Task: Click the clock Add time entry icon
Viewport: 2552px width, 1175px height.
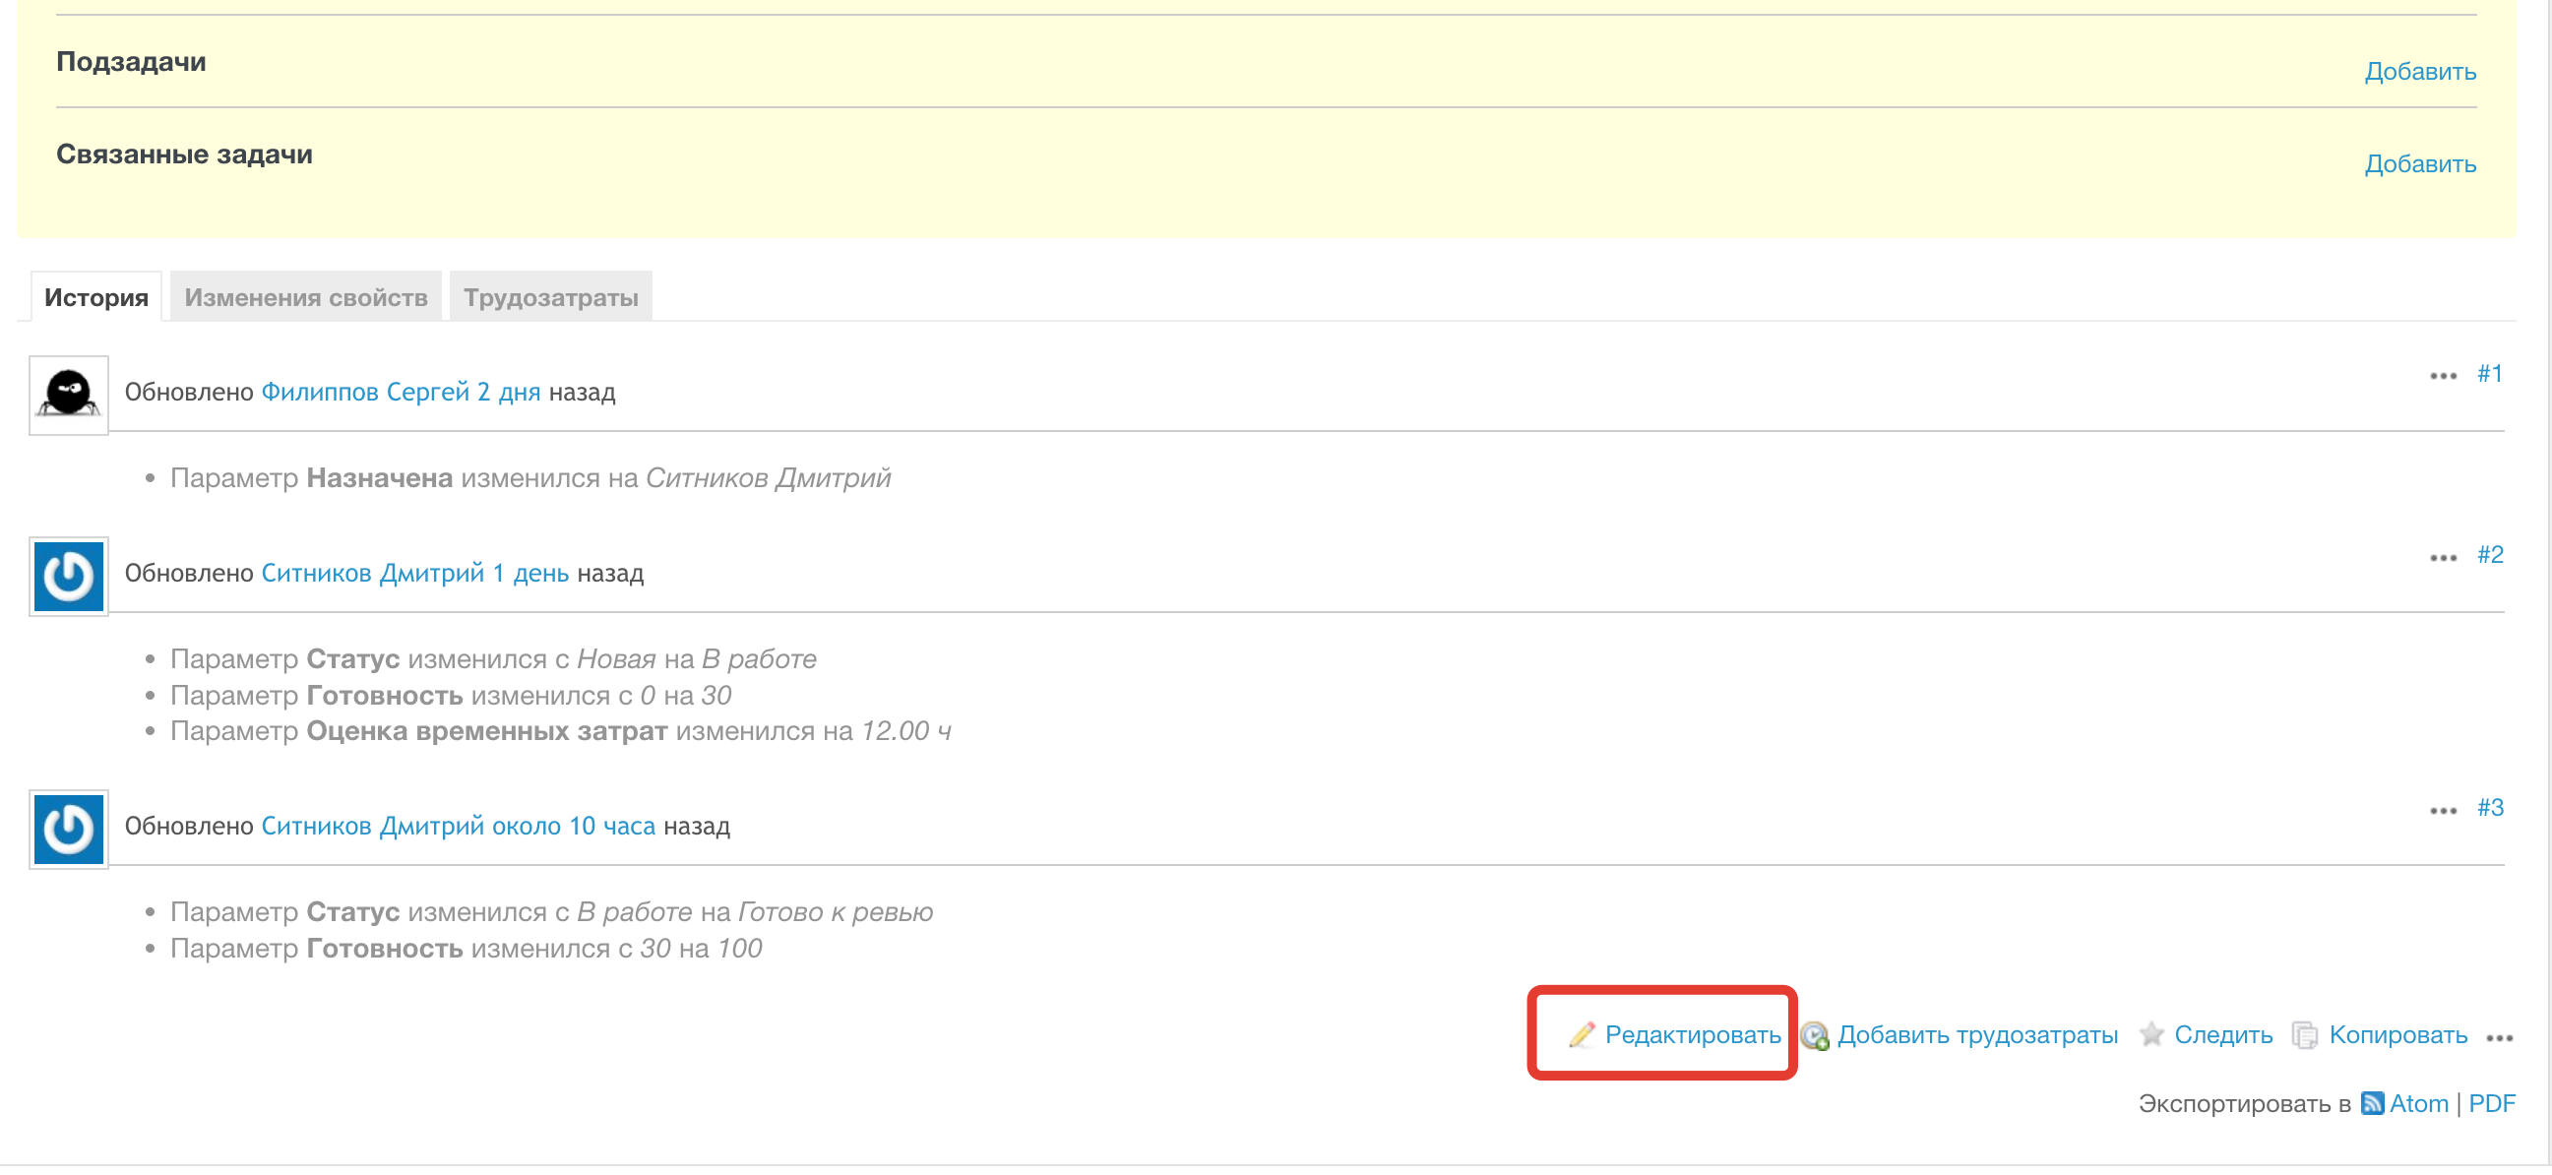Action: coord(1814,1035)
